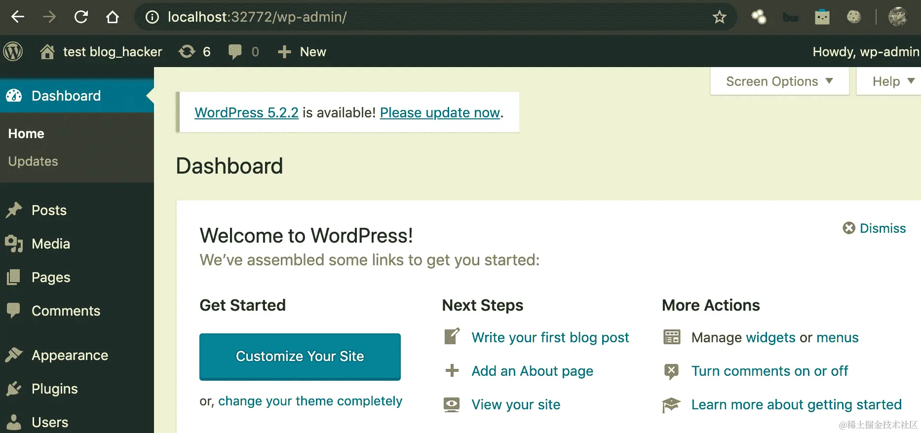The height and width of the screenshot is (433, 921).
Task: Click the comments-off icon beside Turn comments on or off
Action: pos(671,371)
